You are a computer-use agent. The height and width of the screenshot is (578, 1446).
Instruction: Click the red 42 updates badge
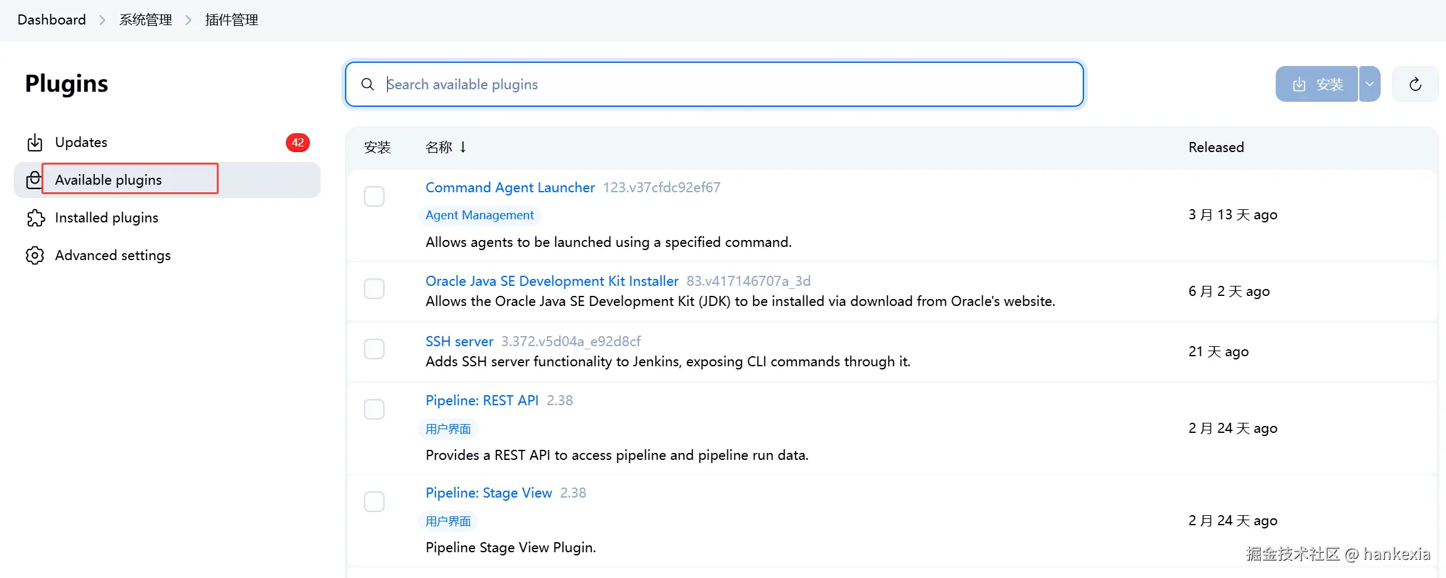click(297, 143)
